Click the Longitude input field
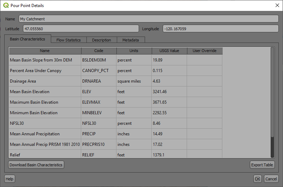The height and width of the screenshot is (187, 283). [x=221, y=28]
